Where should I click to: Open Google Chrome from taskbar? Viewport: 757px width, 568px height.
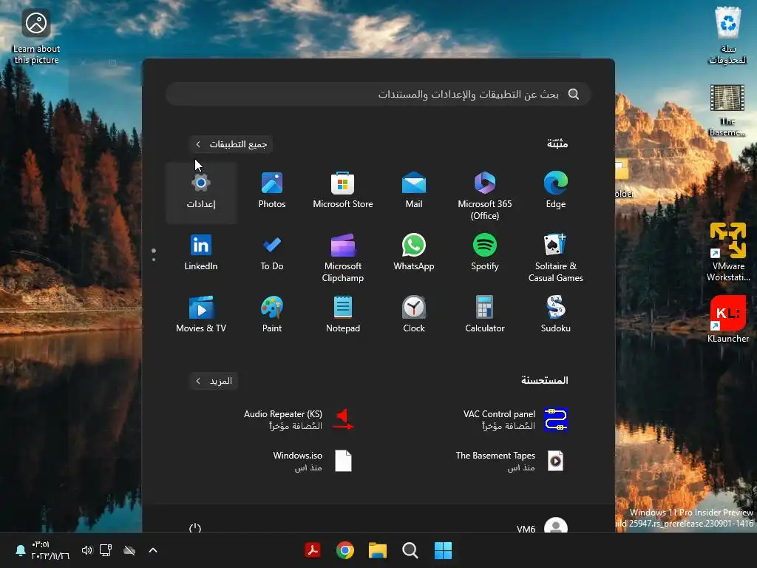click(x=344, y=550)
